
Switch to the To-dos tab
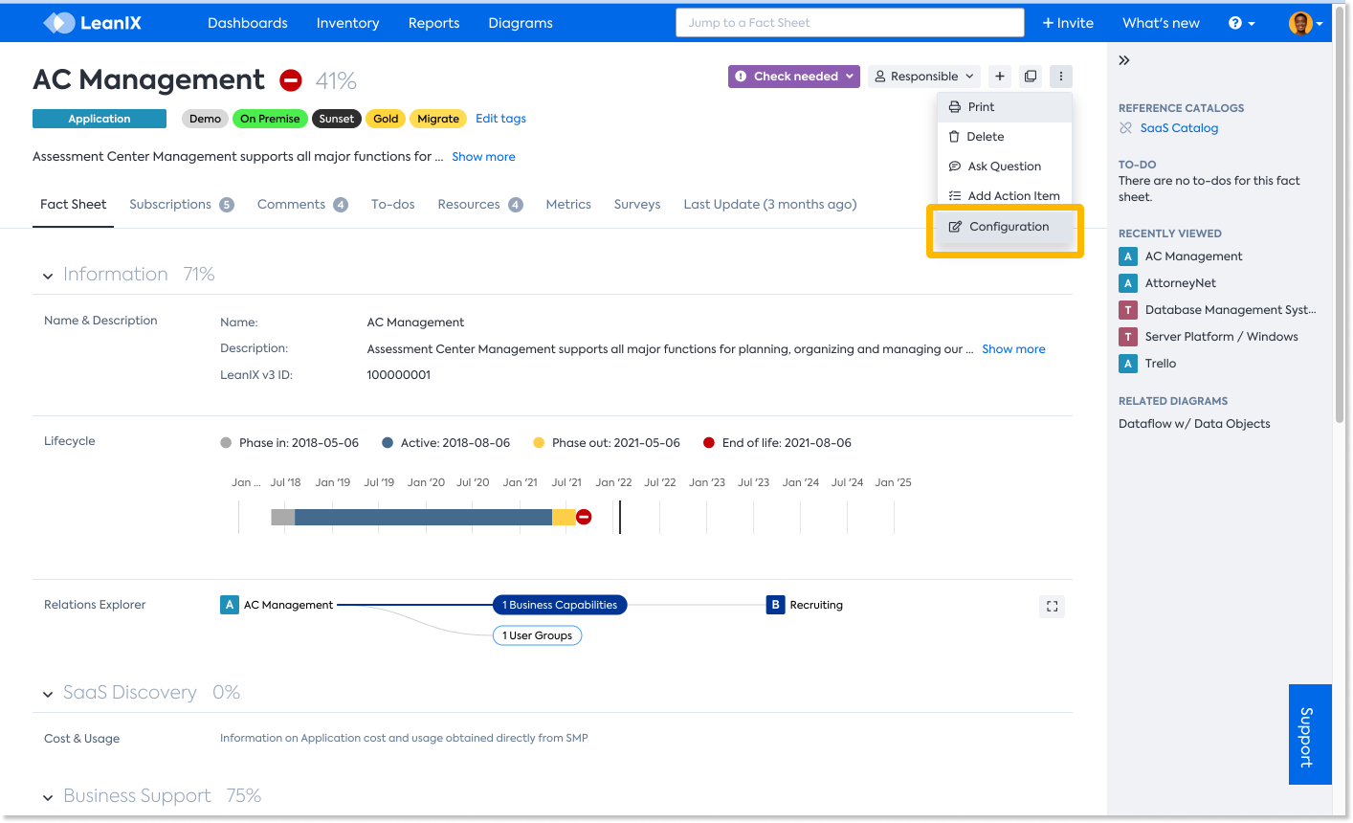pos(393,205)
